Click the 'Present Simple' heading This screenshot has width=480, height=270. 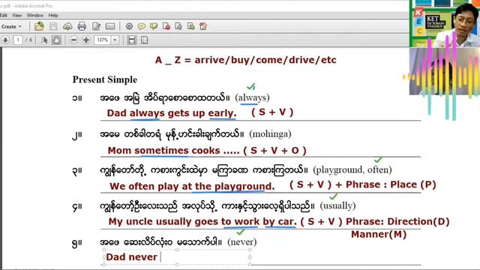(105, 79)
